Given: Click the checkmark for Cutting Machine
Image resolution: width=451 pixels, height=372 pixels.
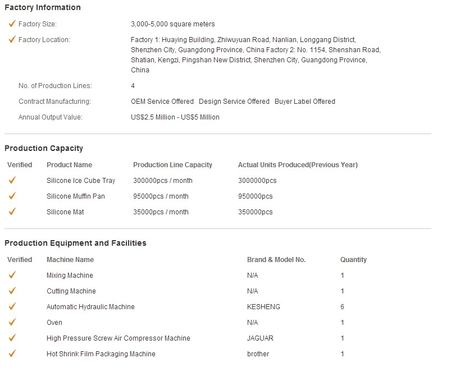Looking at the screenshot, I should pos(12,291).
